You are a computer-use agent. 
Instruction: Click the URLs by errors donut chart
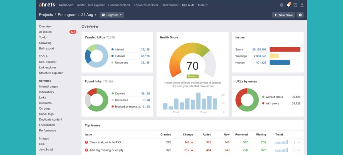click(247, 100)
